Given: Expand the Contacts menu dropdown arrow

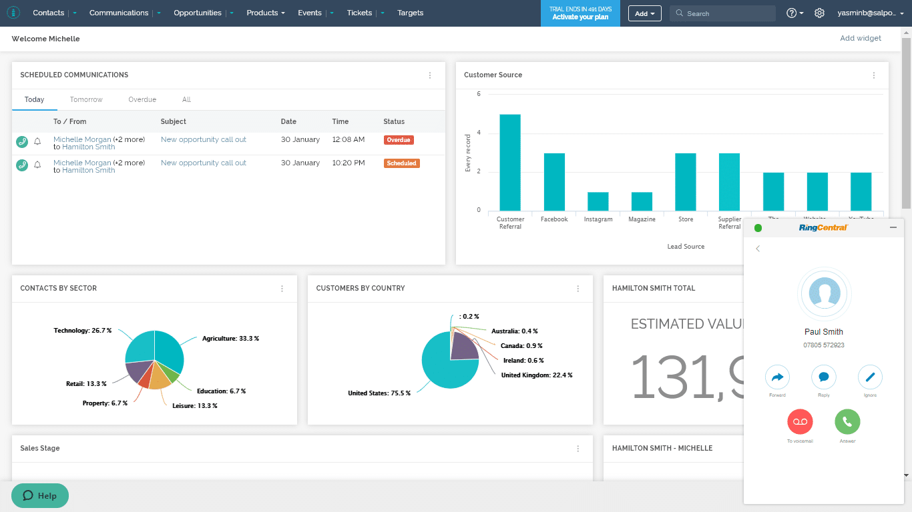Looking at the screenshot, I should coord(75,13).
